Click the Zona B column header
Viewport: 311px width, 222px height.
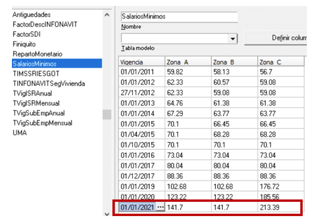tap(234, 62)
